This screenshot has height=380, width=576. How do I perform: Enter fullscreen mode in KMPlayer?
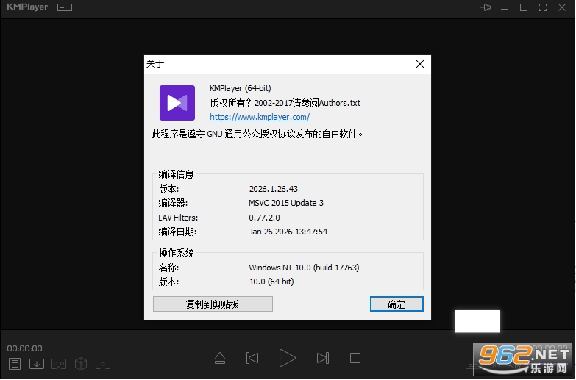(543, 7)
